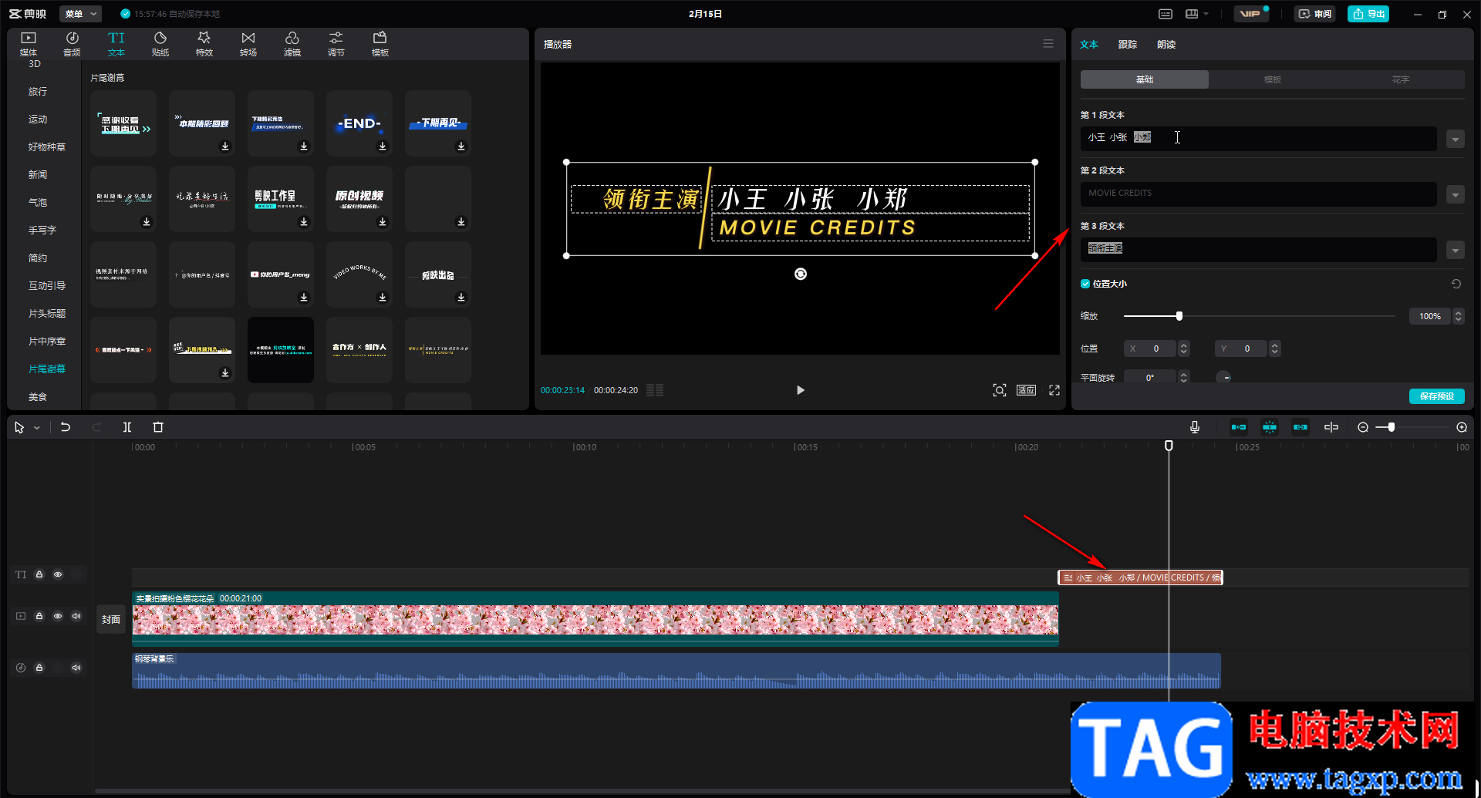Open the layout dropdown in title bar
Screen dimensions: 1481x798
(x=1197, y=14)
